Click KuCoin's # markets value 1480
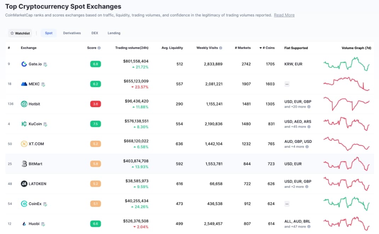 (x=246, y=124)
